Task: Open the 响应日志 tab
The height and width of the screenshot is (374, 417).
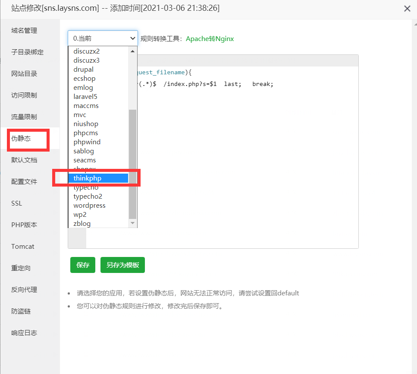Action: [24, 333]
